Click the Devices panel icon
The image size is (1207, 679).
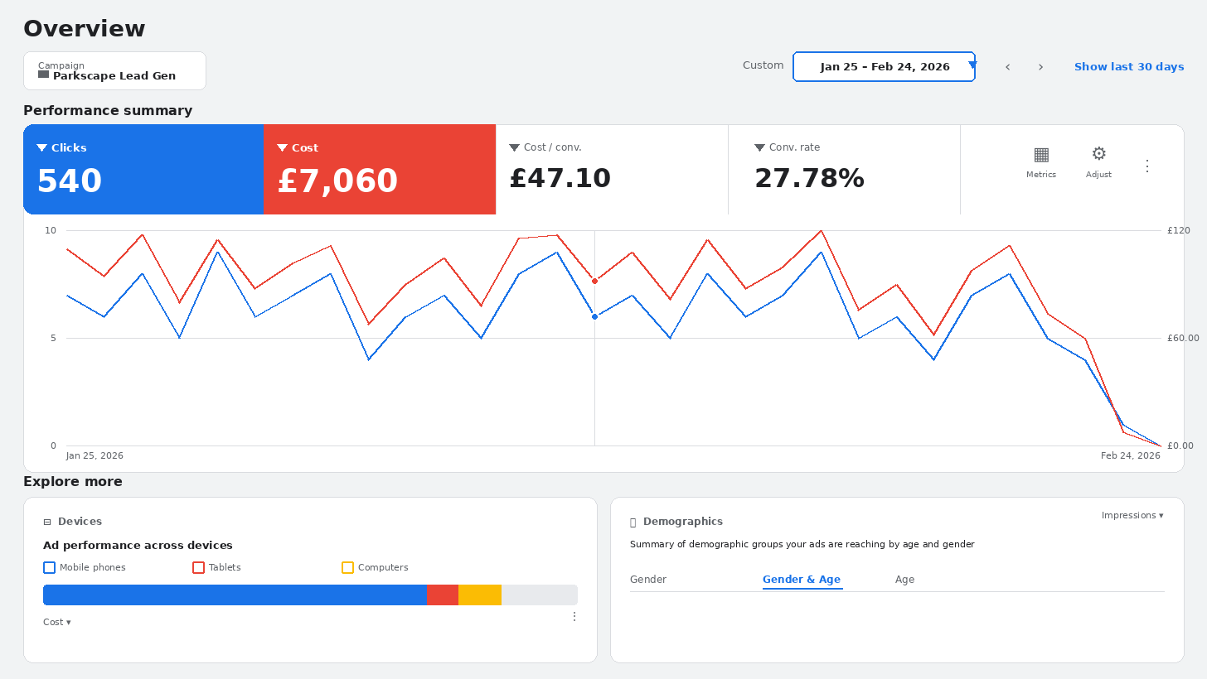[x=47, y=522]
